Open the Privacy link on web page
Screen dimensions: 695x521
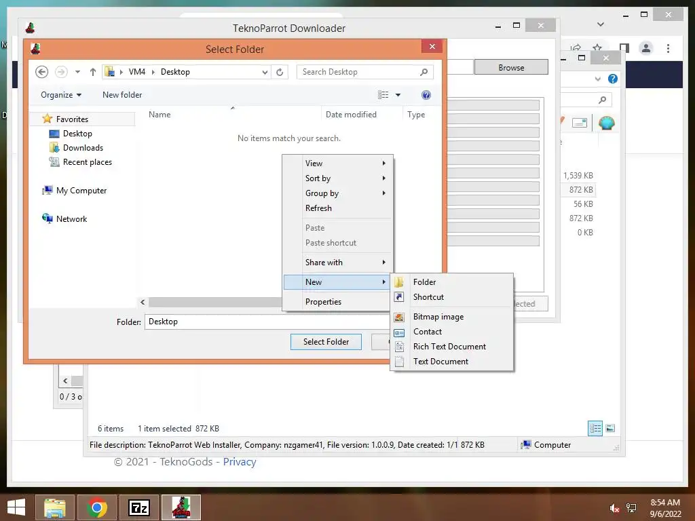tap(240, 461)
